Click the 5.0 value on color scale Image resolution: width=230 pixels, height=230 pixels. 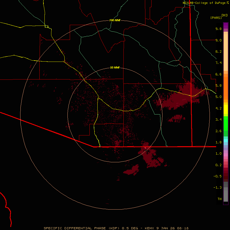coord(218,97)
